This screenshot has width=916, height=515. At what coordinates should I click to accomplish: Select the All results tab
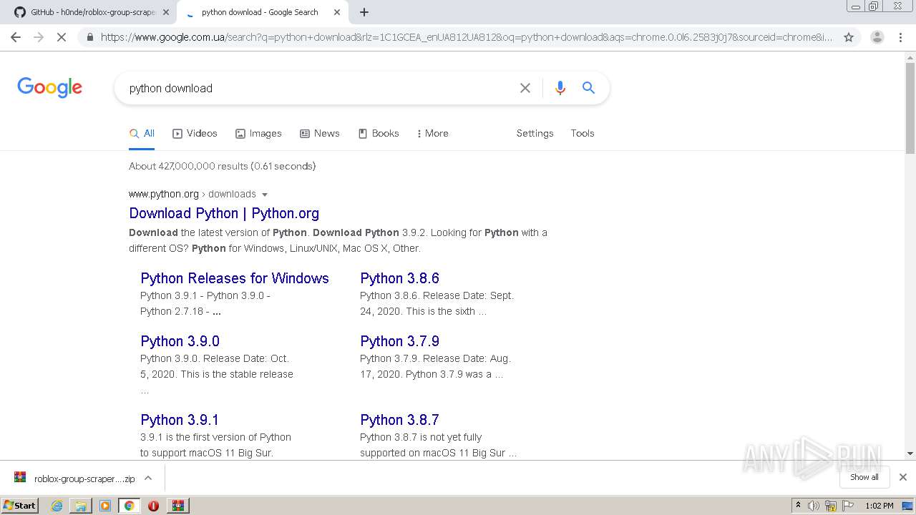tap(142, 134)
